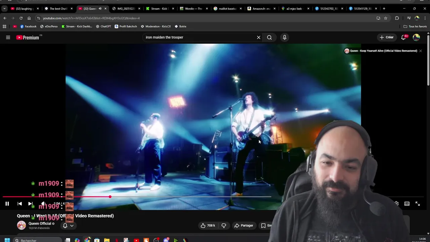Install app icon in the address bar
The width and height of the screenshot is (430, 242).
click(x=378, y=18)
